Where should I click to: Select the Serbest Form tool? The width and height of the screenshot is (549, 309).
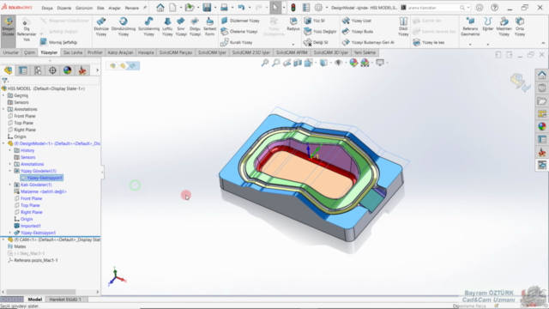209,27
